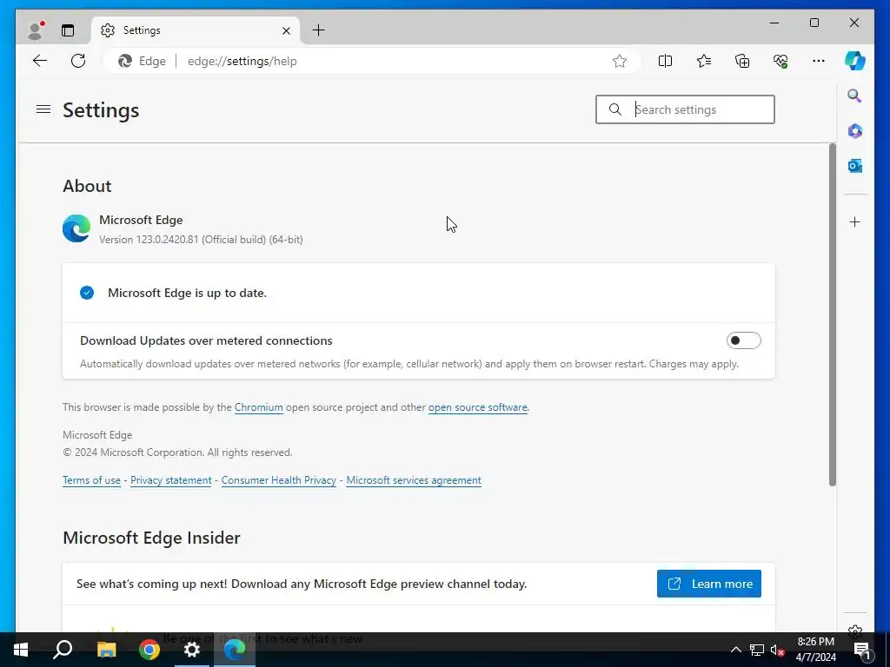
Task: Open Windows Settings gear in taskbar
Action: click(192, 650)
